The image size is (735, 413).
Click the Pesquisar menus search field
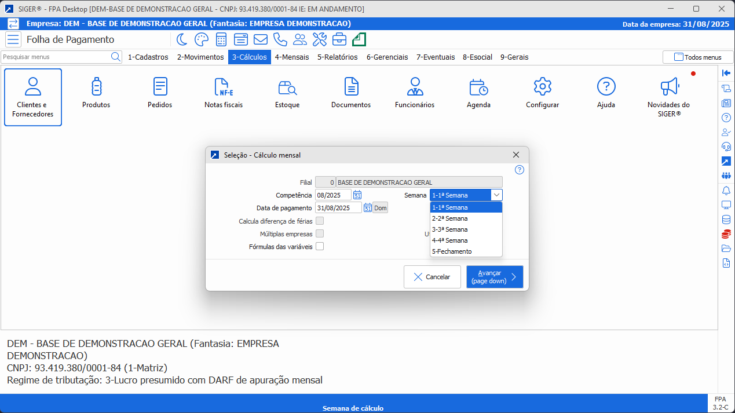click(x=56, y=57)
